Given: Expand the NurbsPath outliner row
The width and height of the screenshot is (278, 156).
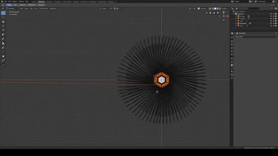Looking at the screenshot, I should pyautogui.click(x=236, y=23).
